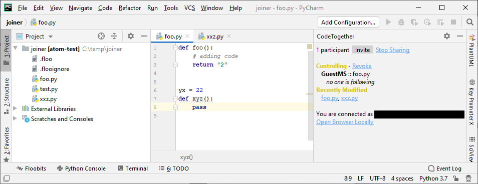This screenshot has height=184, width=478.
Task: Open the Key Promoter X tool window
Action: (472, 102)
